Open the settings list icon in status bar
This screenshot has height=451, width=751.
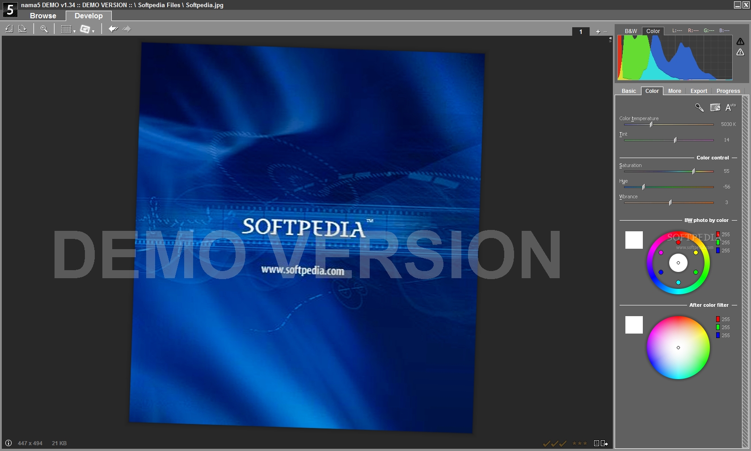point(596,443)
